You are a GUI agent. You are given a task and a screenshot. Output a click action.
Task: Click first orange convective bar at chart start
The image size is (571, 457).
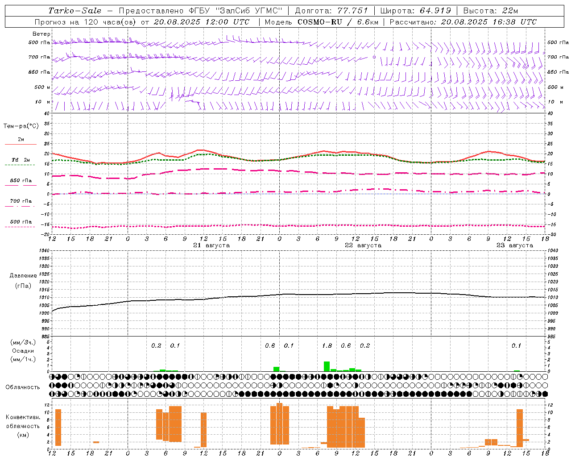(x=58, y=428)
